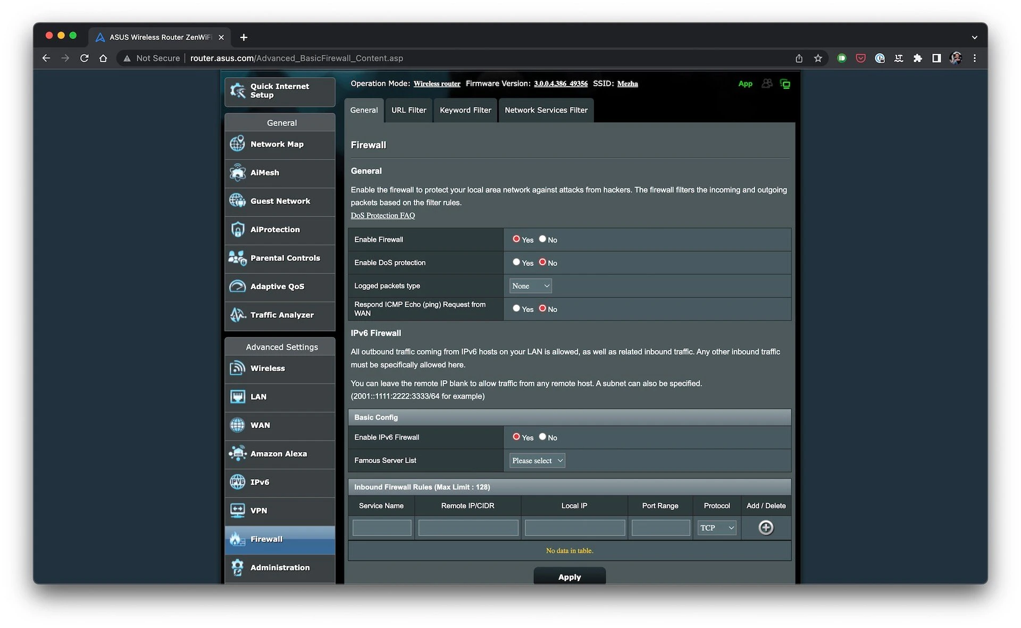Open browser extensions puzzle icon

point(918,58)
